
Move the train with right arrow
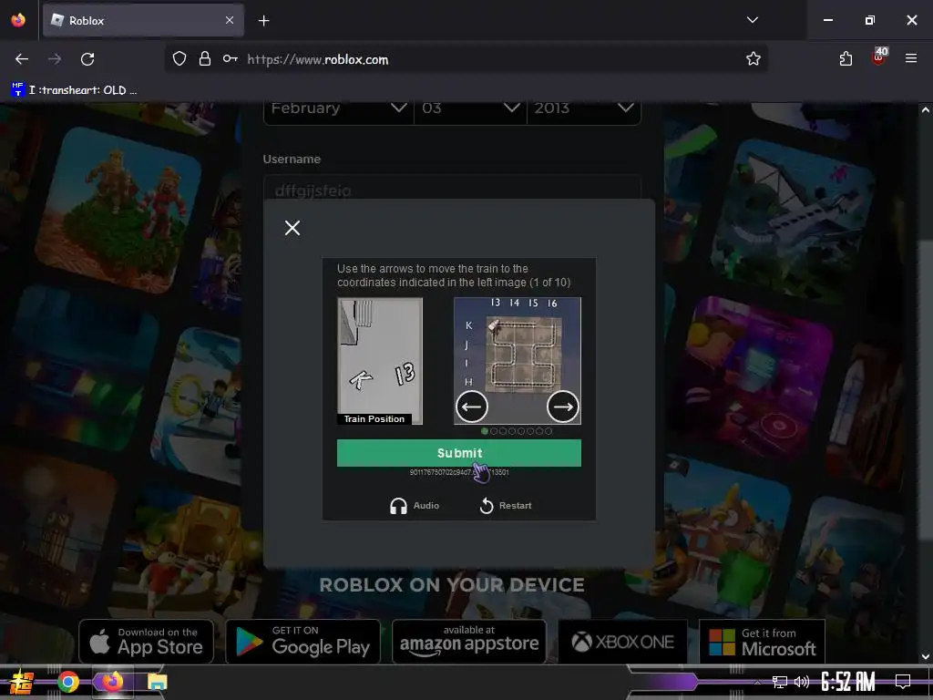(x=563, y=407)
